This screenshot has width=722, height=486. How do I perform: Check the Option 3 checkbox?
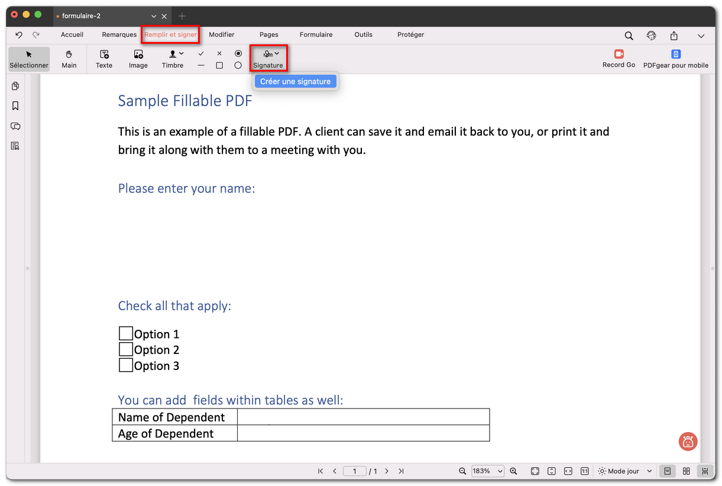[x=126, y=365]
